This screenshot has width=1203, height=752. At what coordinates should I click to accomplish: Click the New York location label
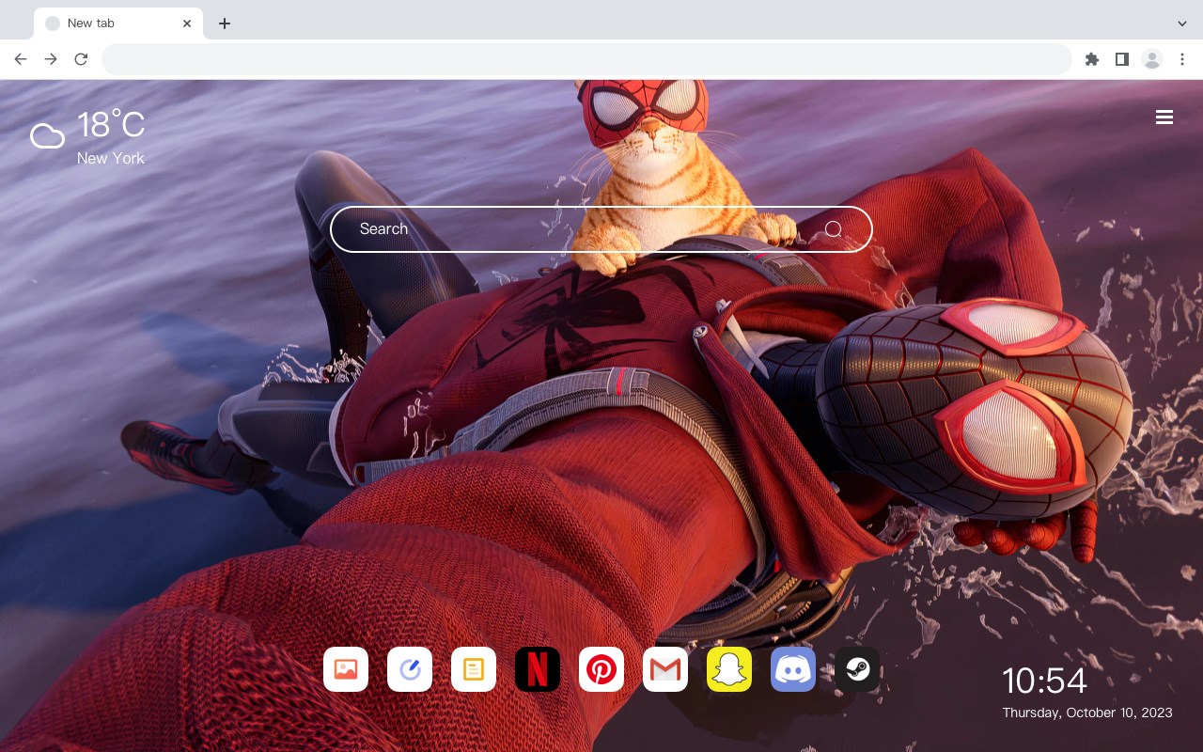point(111,158)
